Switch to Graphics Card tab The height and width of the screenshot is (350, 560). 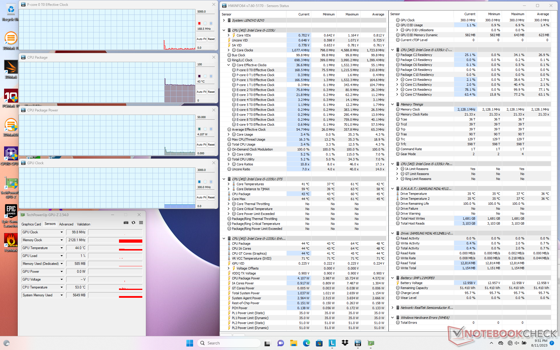point(31,224)
